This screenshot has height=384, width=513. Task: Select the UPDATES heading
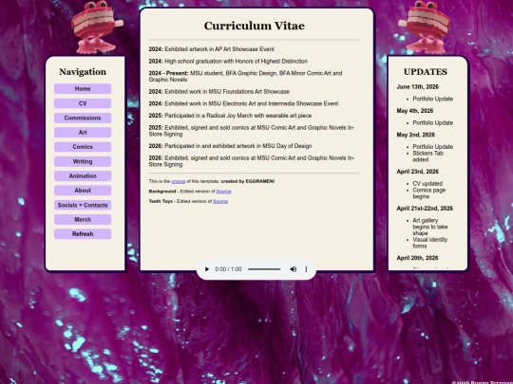click(x=426, y=72)
